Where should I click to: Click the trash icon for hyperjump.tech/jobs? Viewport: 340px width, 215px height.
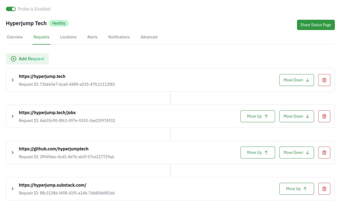(324, 116)
